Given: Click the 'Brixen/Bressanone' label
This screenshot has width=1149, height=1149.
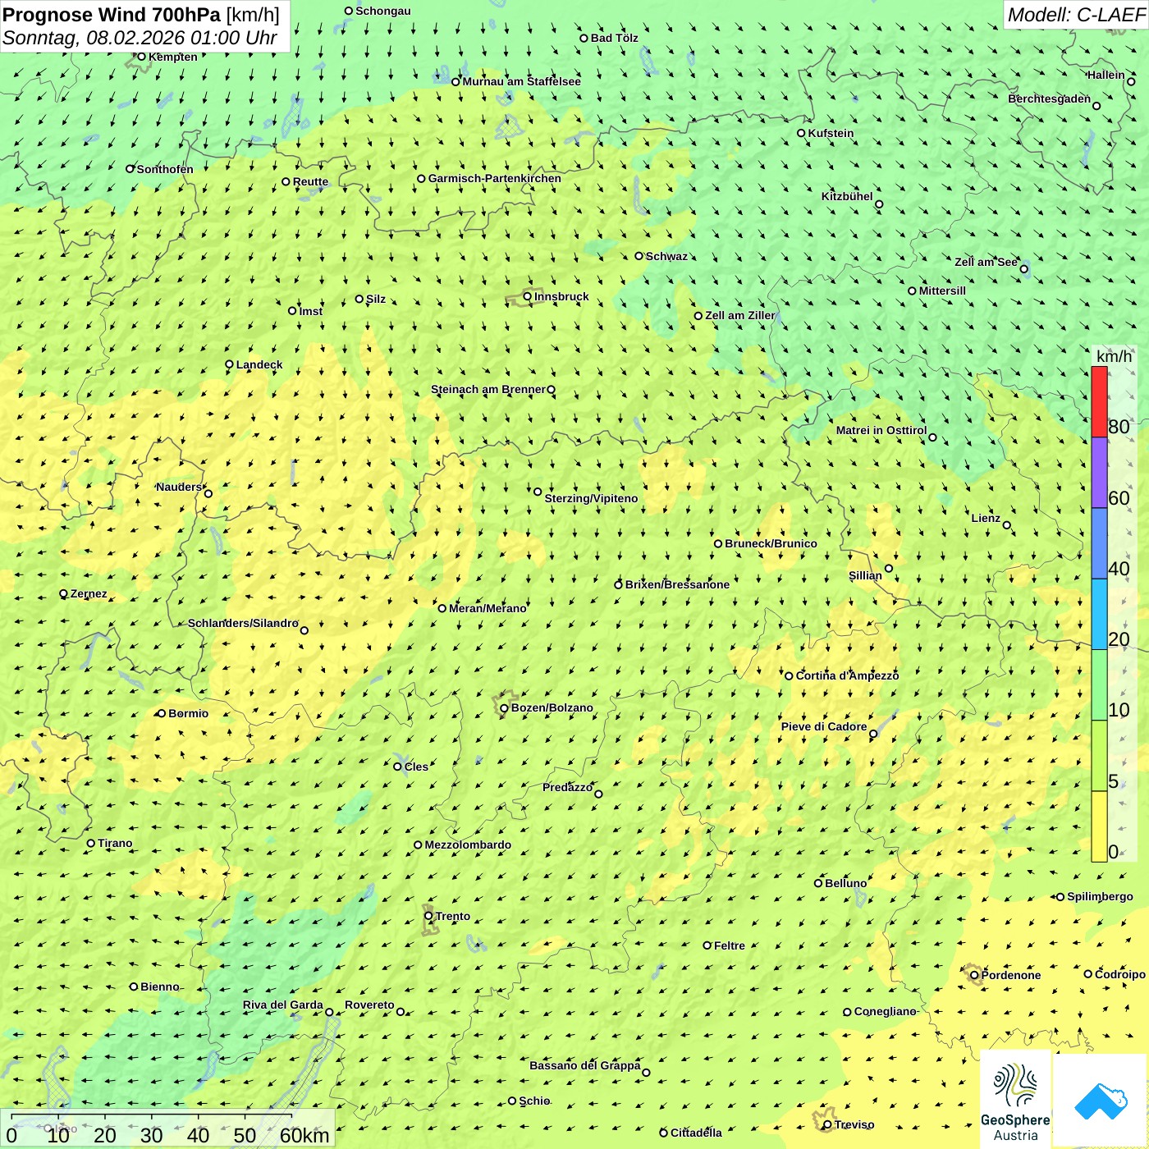Looking at the screenshot, I should point(677,584).
